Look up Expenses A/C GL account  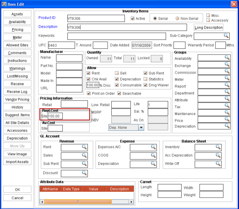pos(153,147)
